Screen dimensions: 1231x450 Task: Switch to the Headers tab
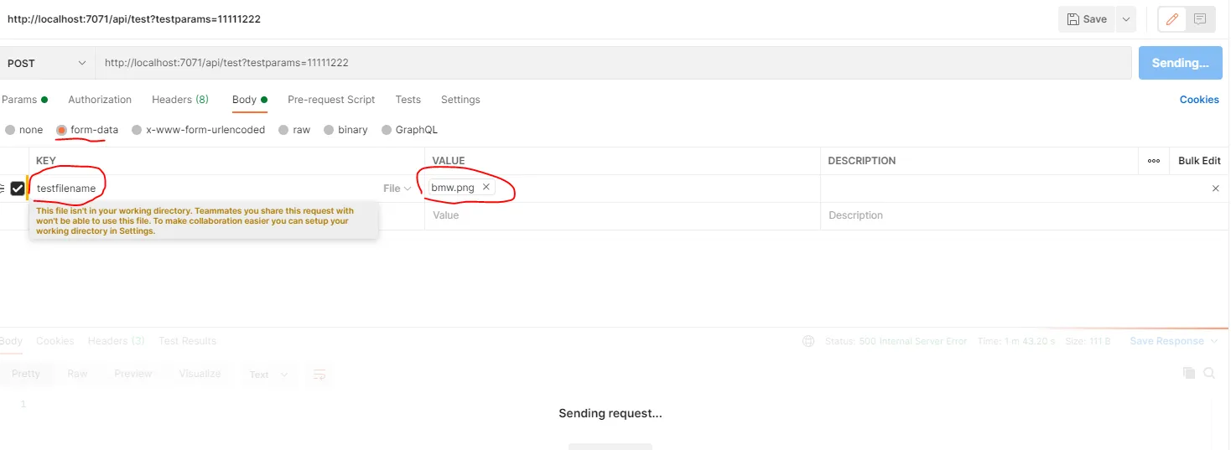click(x=179, y=100)
